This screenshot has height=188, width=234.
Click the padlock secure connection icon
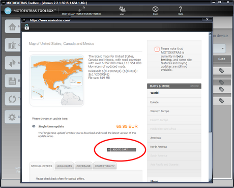point(27,27)
